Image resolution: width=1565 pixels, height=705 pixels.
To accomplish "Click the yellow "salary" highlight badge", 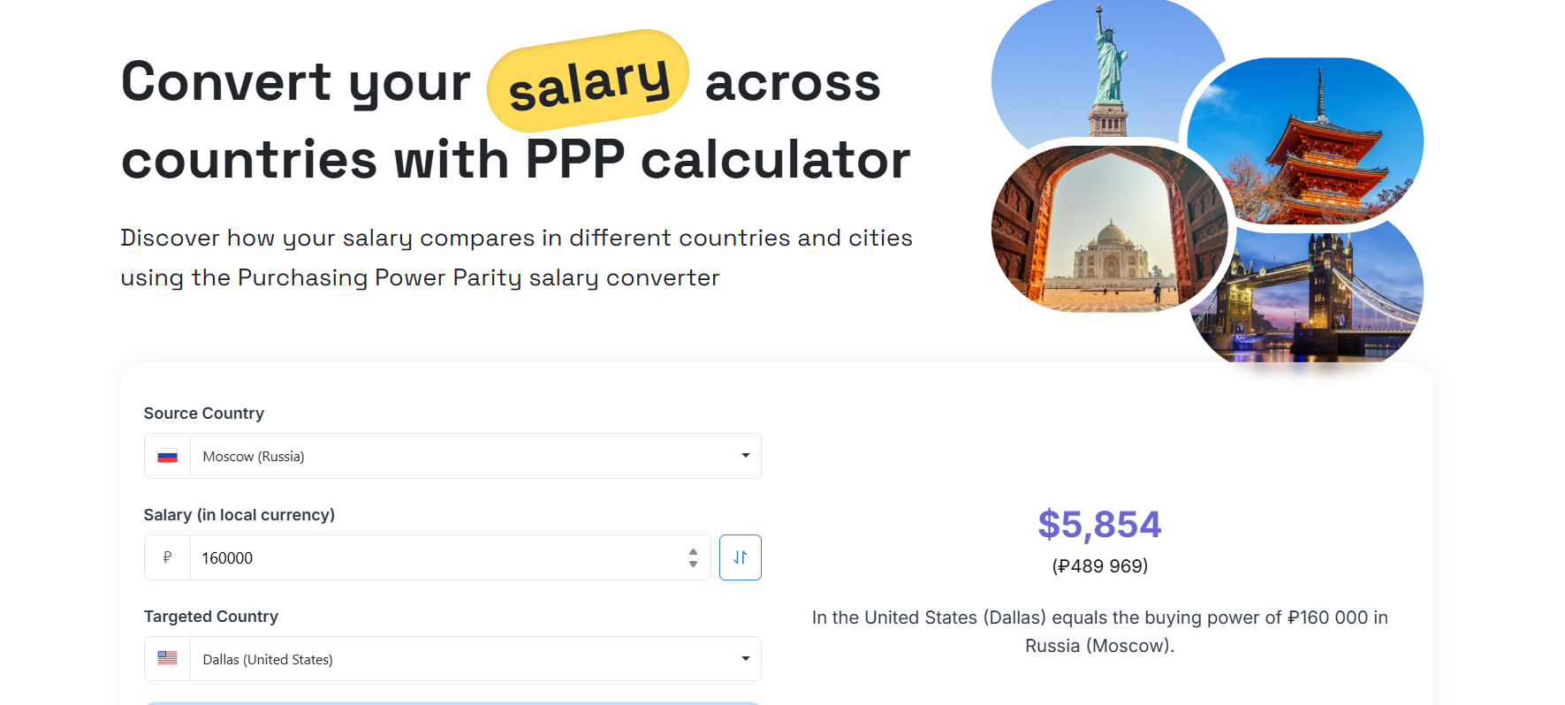I will 589,81.
